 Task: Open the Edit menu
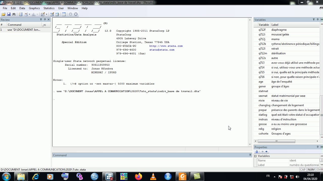click(x=13, y=8)
